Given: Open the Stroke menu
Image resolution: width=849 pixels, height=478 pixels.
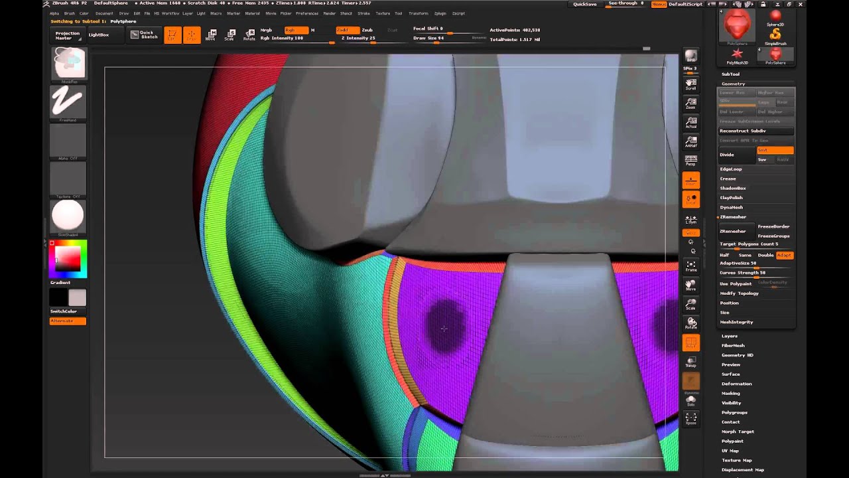Looking at the screenshot, I should click(363, 13).
